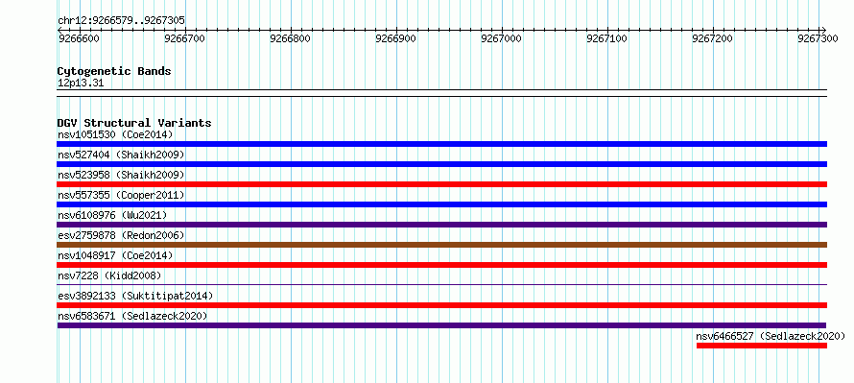The height and width of the screenshot is (383, 854).
Task: Click the 9266700 ruler position label
Action: (185, 38)
